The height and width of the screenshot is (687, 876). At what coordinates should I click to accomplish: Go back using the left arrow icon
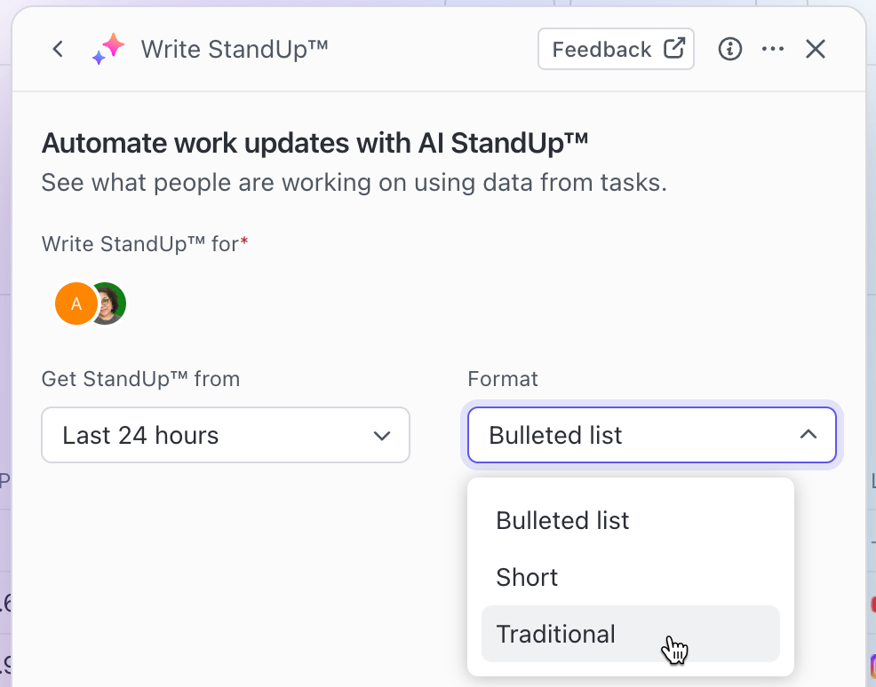tap(58, 49)
